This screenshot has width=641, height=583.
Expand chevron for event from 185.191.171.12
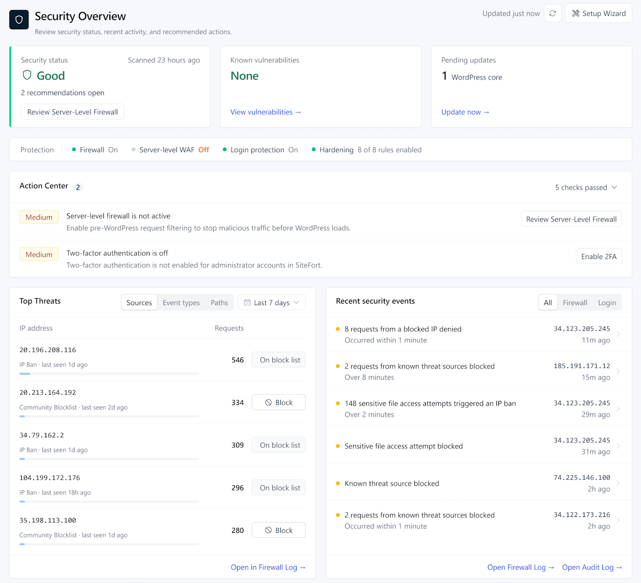618,371
